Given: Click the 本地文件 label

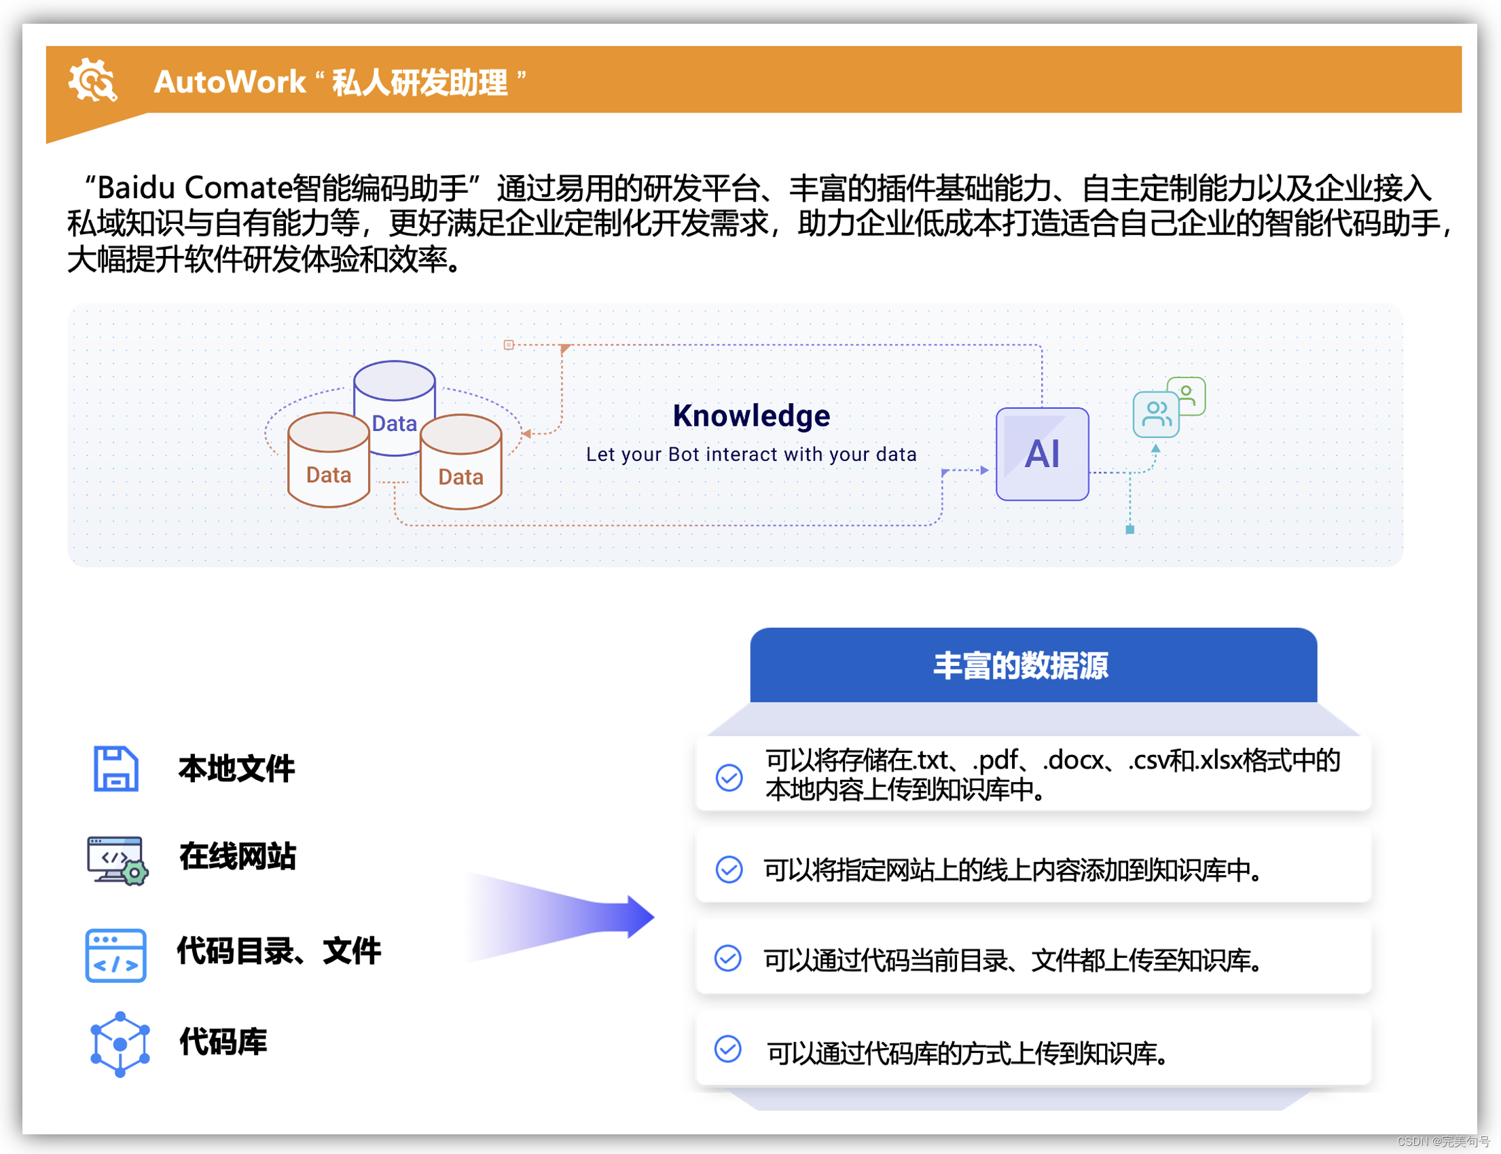Looking at the screenshot, I should (236, 768).
